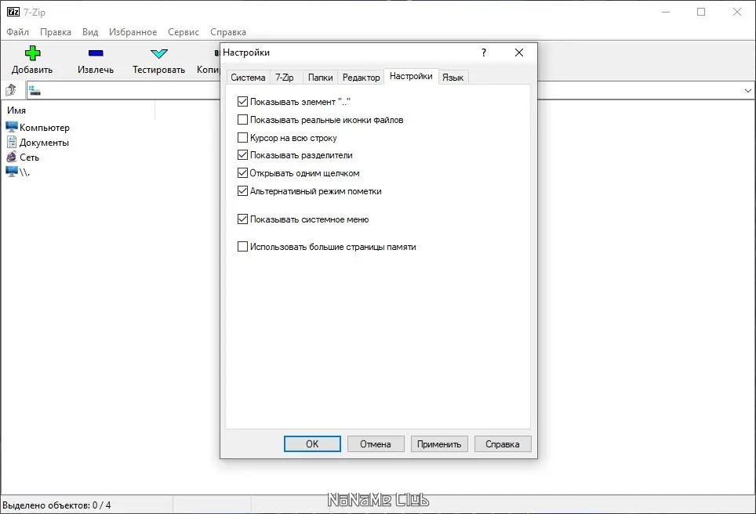The height and width of the screenshot is (514, 756).
Task: Click the address bar location icon
Action: click(35, 90)
